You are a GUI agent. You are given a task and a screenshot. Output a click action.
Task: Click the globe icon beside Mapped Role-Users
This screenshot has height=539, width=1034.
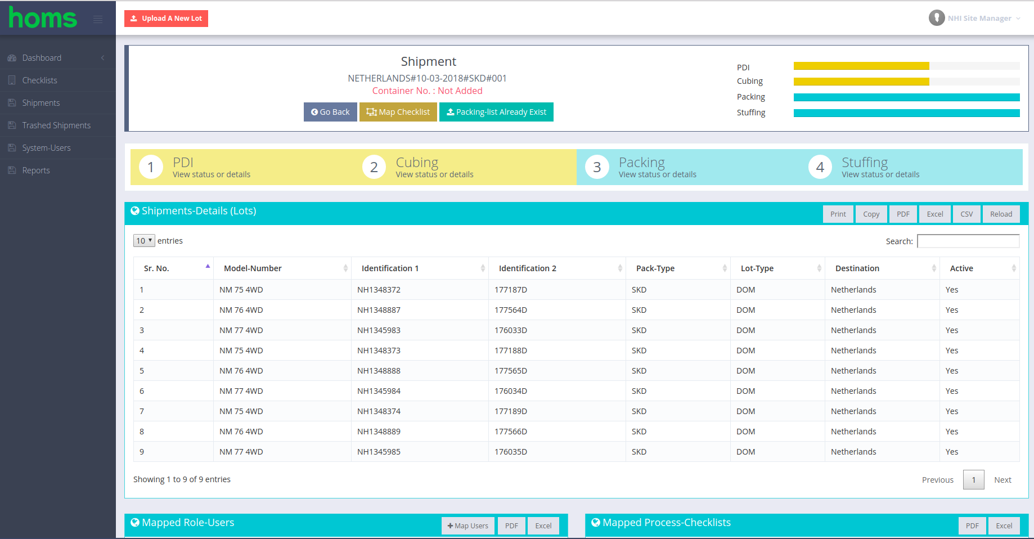pyautogui.click(x=135, y=523)
